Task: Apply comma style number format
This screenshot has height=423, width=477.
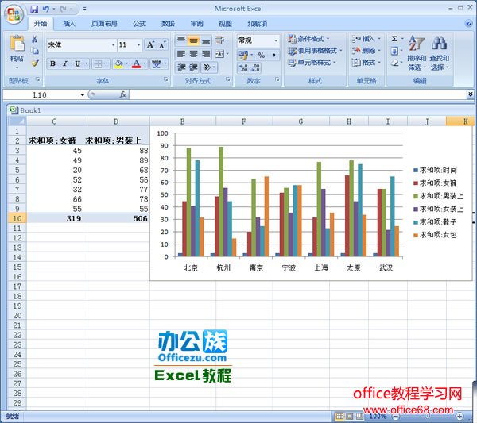Action: click(x=274, y=55)
